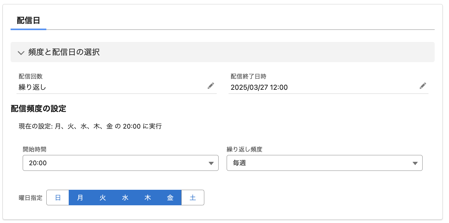Screen dimensions: 449x223
Task: Click the 曜日指定 label
Action: 30,198
